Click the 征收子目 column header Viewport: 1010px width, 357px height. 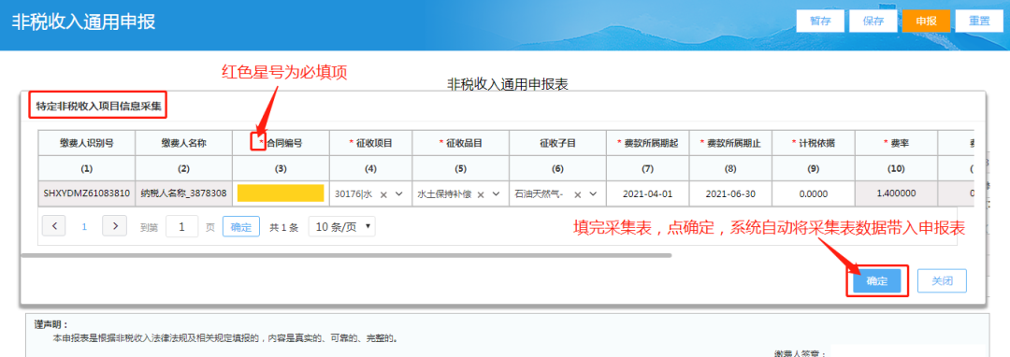557,143
